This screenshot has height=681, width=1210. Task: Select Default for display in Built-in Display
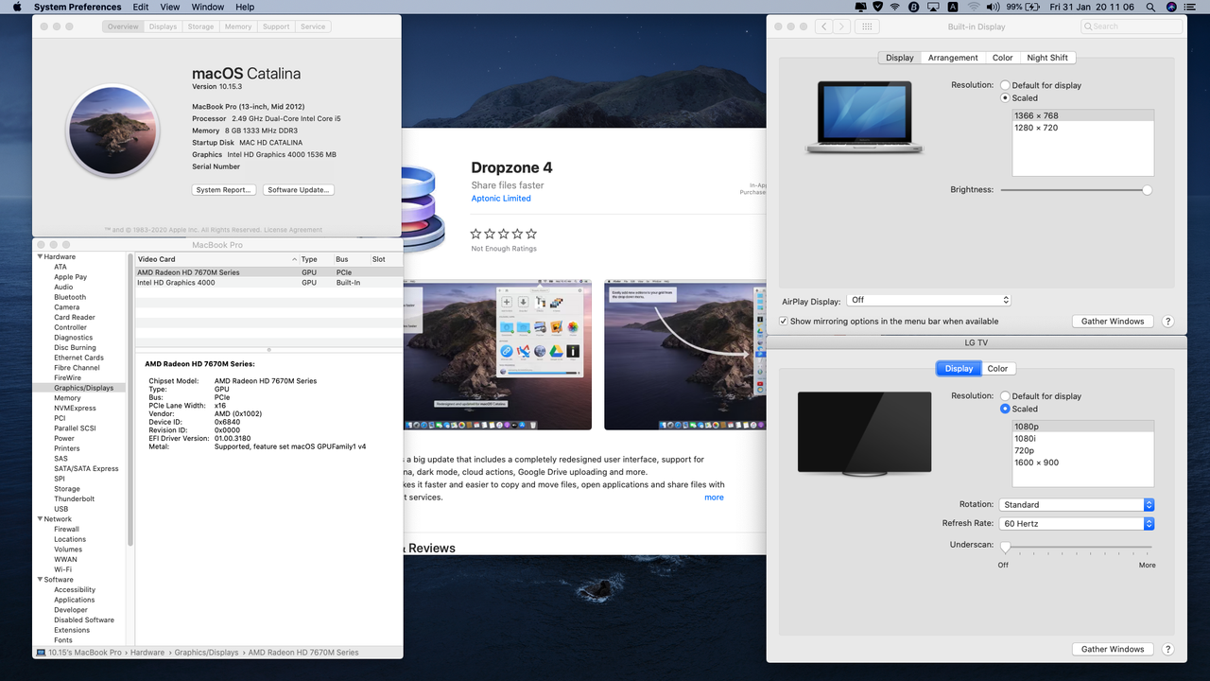1005,85
